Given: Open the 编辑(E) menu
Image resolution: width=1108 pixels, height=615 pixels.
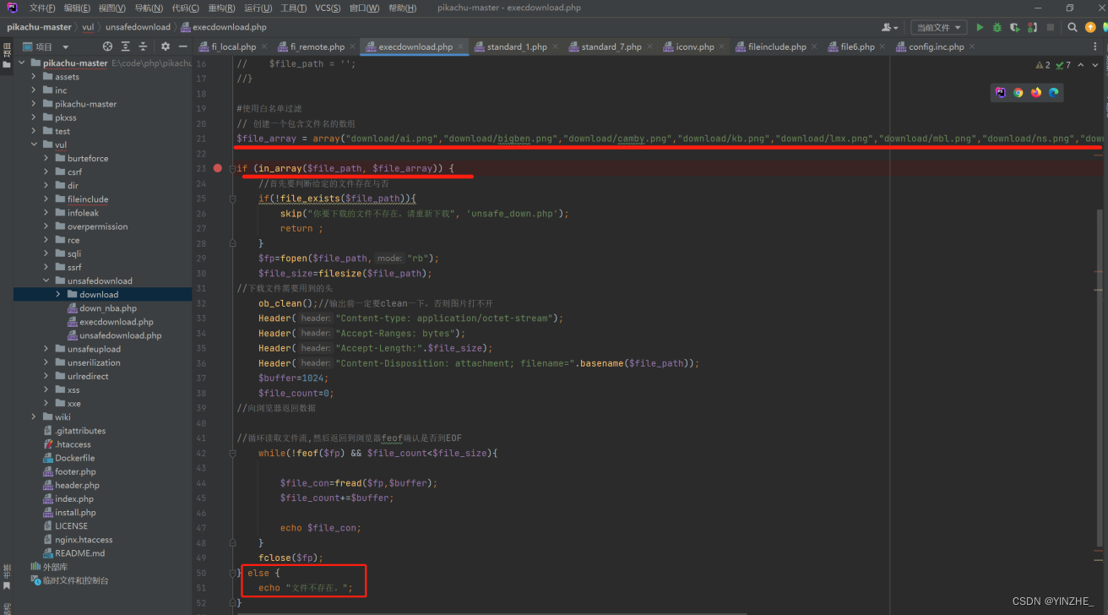Looking at the screenshot, I should point(78,8).
